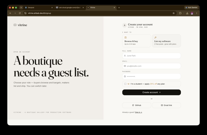
Task: Open Chrome three-dot menu
Action: tap(196, 13)
